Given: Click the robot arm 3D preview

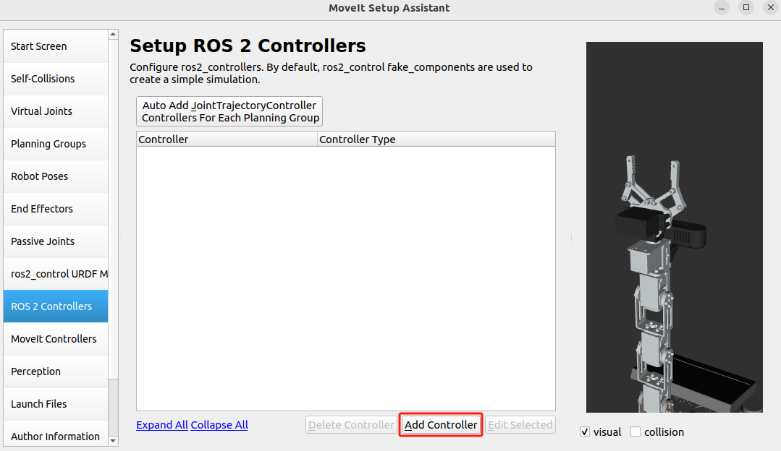Looking at the screenshot, I should 675,227.
